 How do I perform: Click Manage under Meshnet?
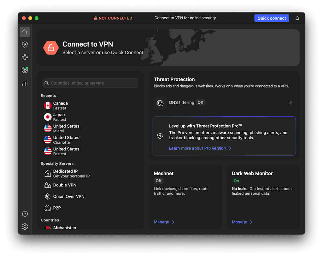pyautogui.click(x=161, y=222)
